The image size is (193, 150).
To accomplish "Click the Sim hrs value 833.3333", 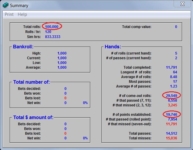I will (x=53, y=37).
